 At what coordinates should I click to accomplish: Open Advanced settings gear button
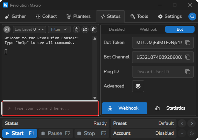138,86
